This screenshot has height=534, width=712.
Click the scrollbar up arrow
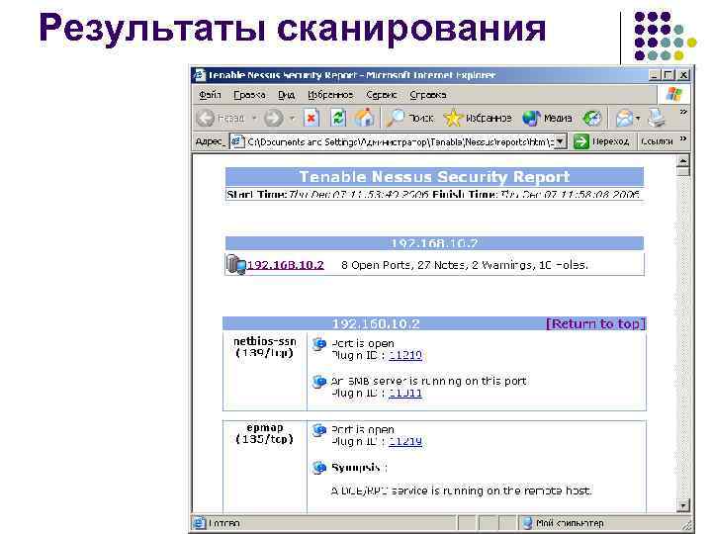tap(683, 161)
